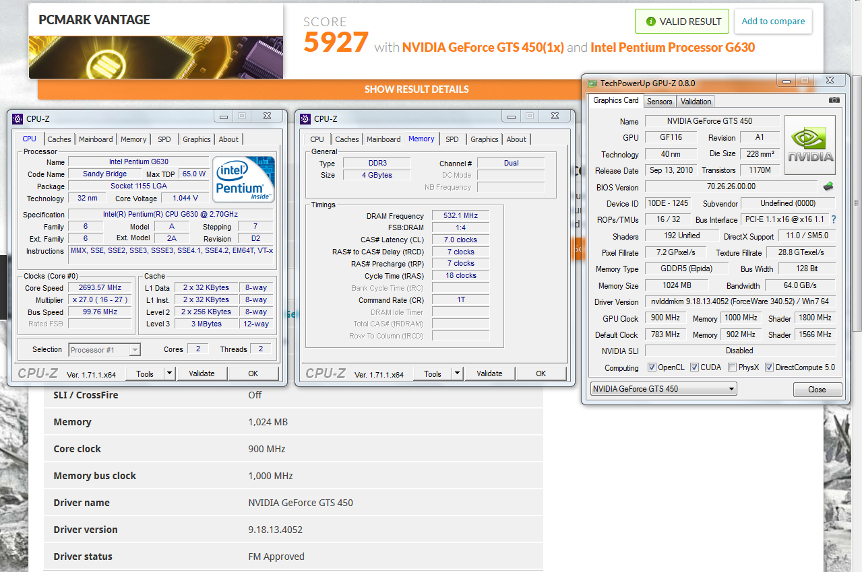Click the CPU Name field Intel Pentium G630
This screenshot has width=862, height=572.
(139, 162)
